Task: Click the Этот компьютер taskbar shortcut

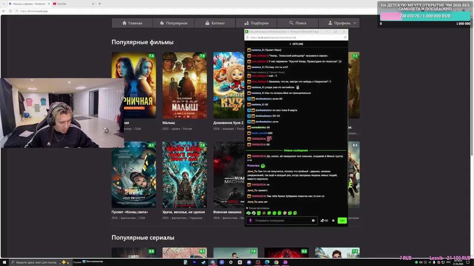Action: pos(93,262)
